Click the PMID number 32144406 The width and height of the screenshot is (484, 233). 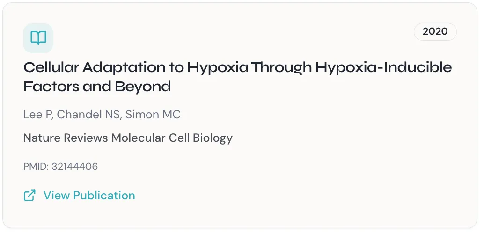click(x=75, y=167)
